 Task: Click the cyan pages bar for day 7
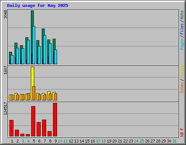[45, 50]
